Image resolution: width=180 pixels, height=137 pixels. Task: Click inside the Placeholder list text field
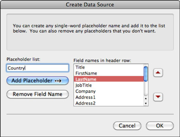click(x=38, y=68)
